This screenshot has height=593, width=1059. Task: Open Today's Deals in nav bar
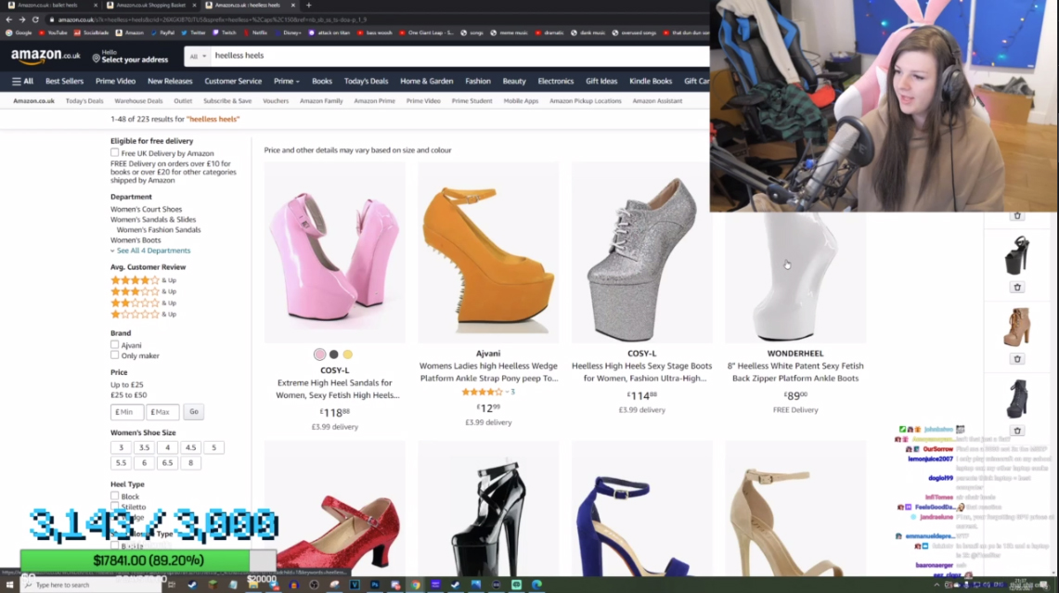tap(366, 81)
